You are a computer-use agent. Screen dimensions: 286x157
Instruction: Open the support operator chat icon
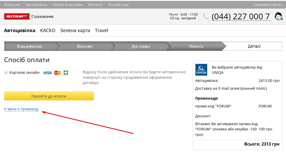pos(278,16)
